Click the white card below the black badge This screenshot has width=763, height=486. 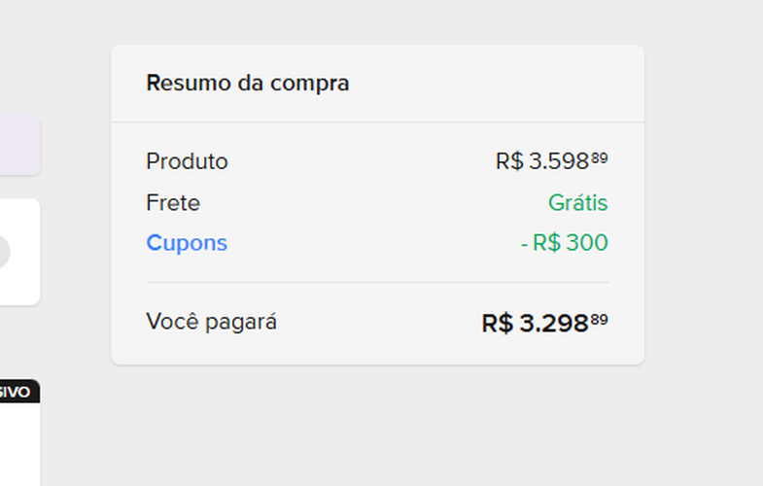(19, 443)
